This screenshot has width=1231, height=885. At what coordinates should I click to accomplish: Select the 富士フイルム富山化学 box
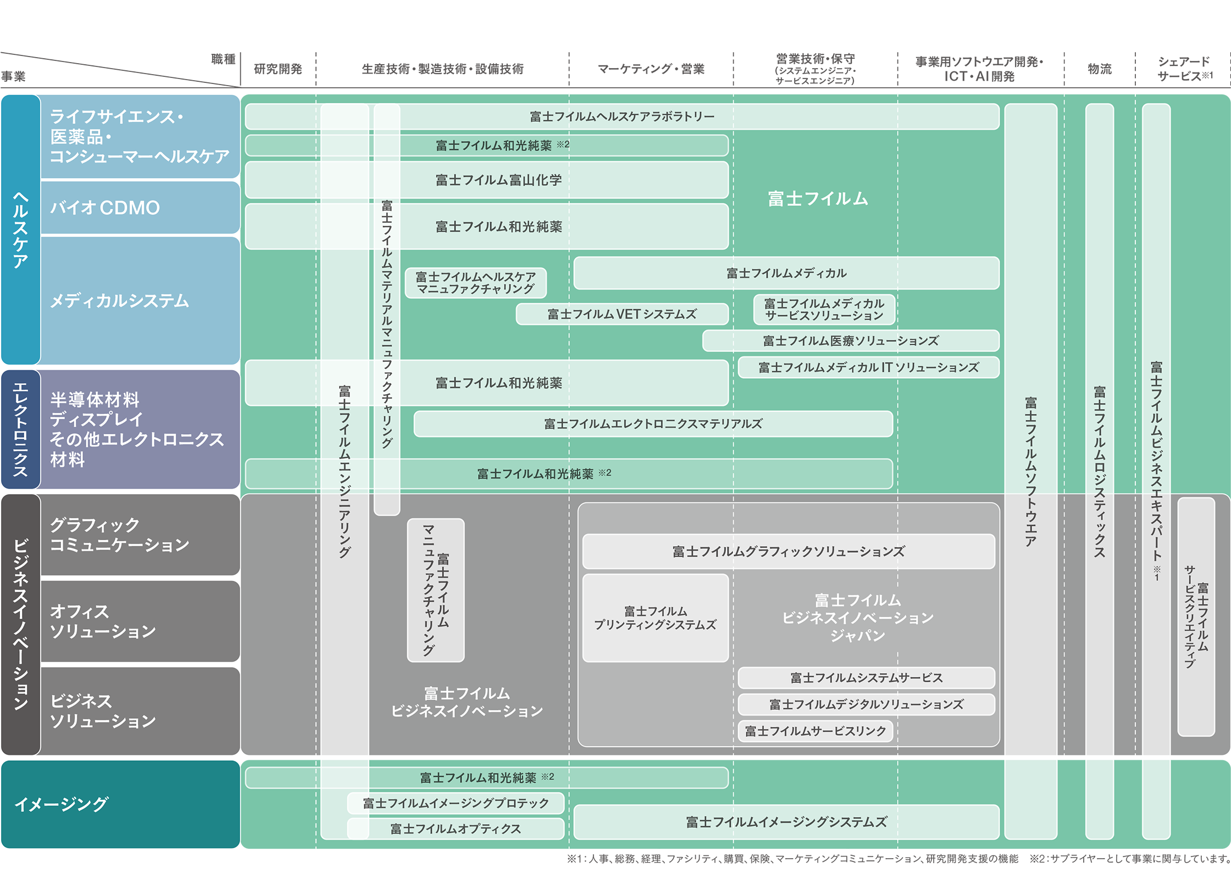pyautogui.click(x=487, y=180)
